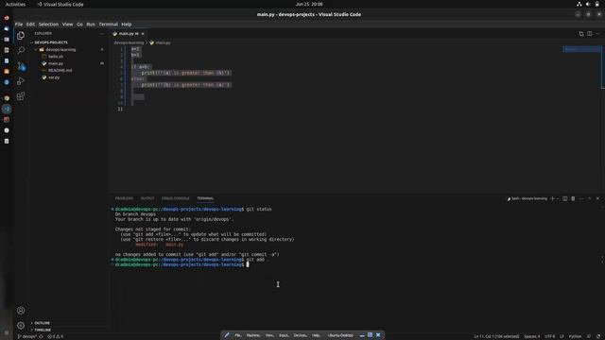Add a new terminal with plus icon
The image size is (605, 340).
click(552, 198)
